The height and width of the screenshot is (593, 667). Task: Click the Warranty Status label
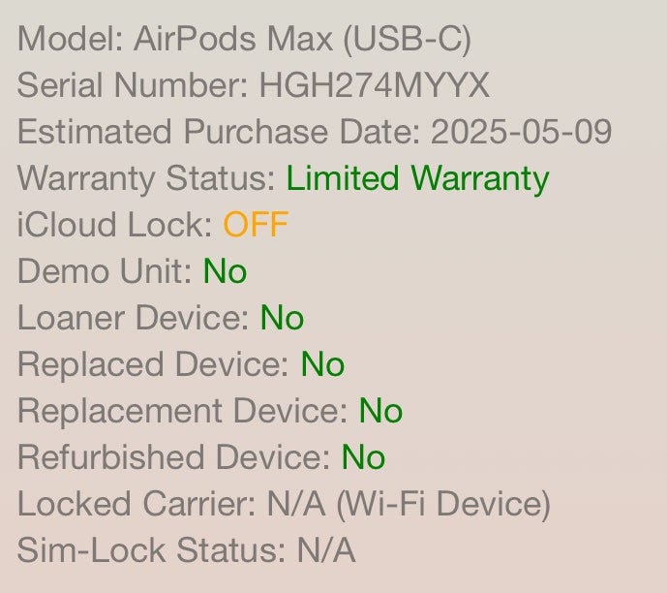click(147, 179)
